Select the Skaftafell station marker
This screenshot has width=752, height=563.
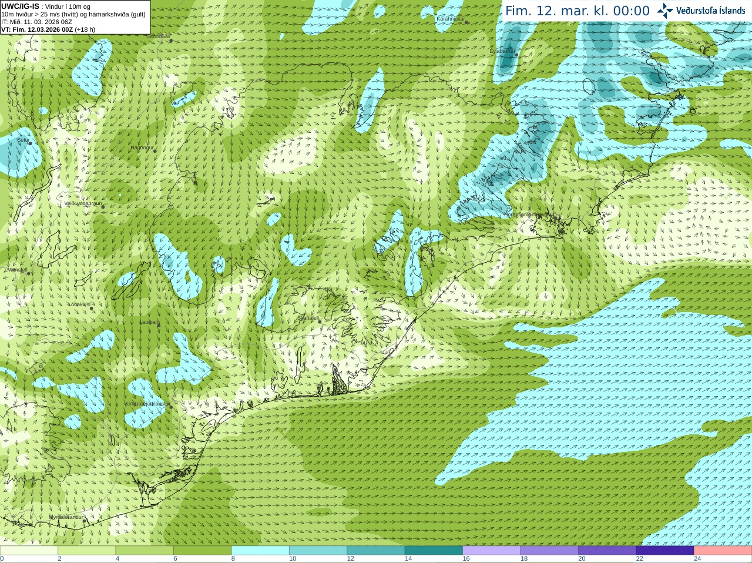point(319,321)
